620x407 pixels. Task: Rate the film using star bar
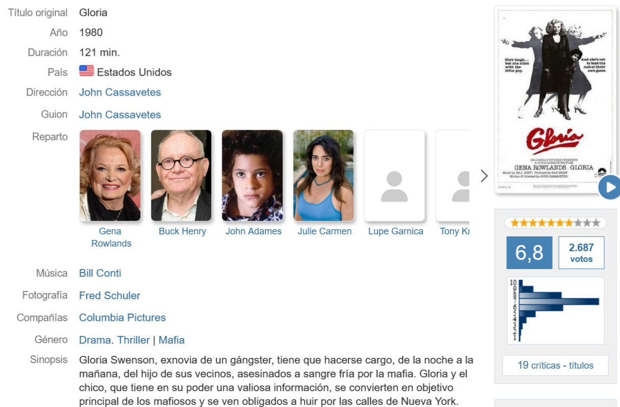(555, 223)
